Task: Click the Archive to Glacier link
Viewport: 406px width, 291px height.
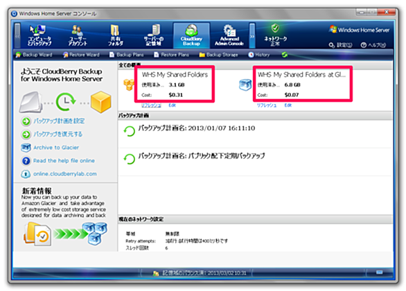Action: point(56,148)
